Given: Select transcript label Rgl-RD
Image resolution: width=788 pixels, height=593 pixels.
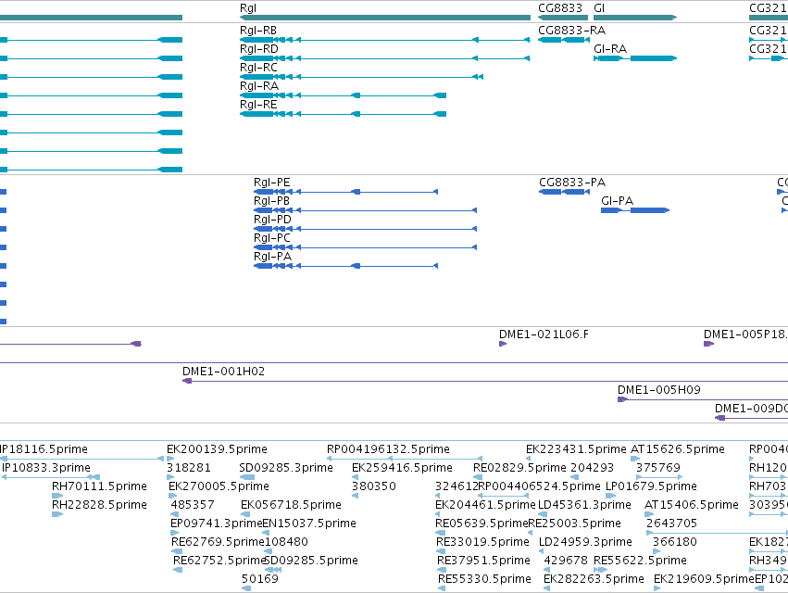Looking at the screenshot, I should point(259,49).
